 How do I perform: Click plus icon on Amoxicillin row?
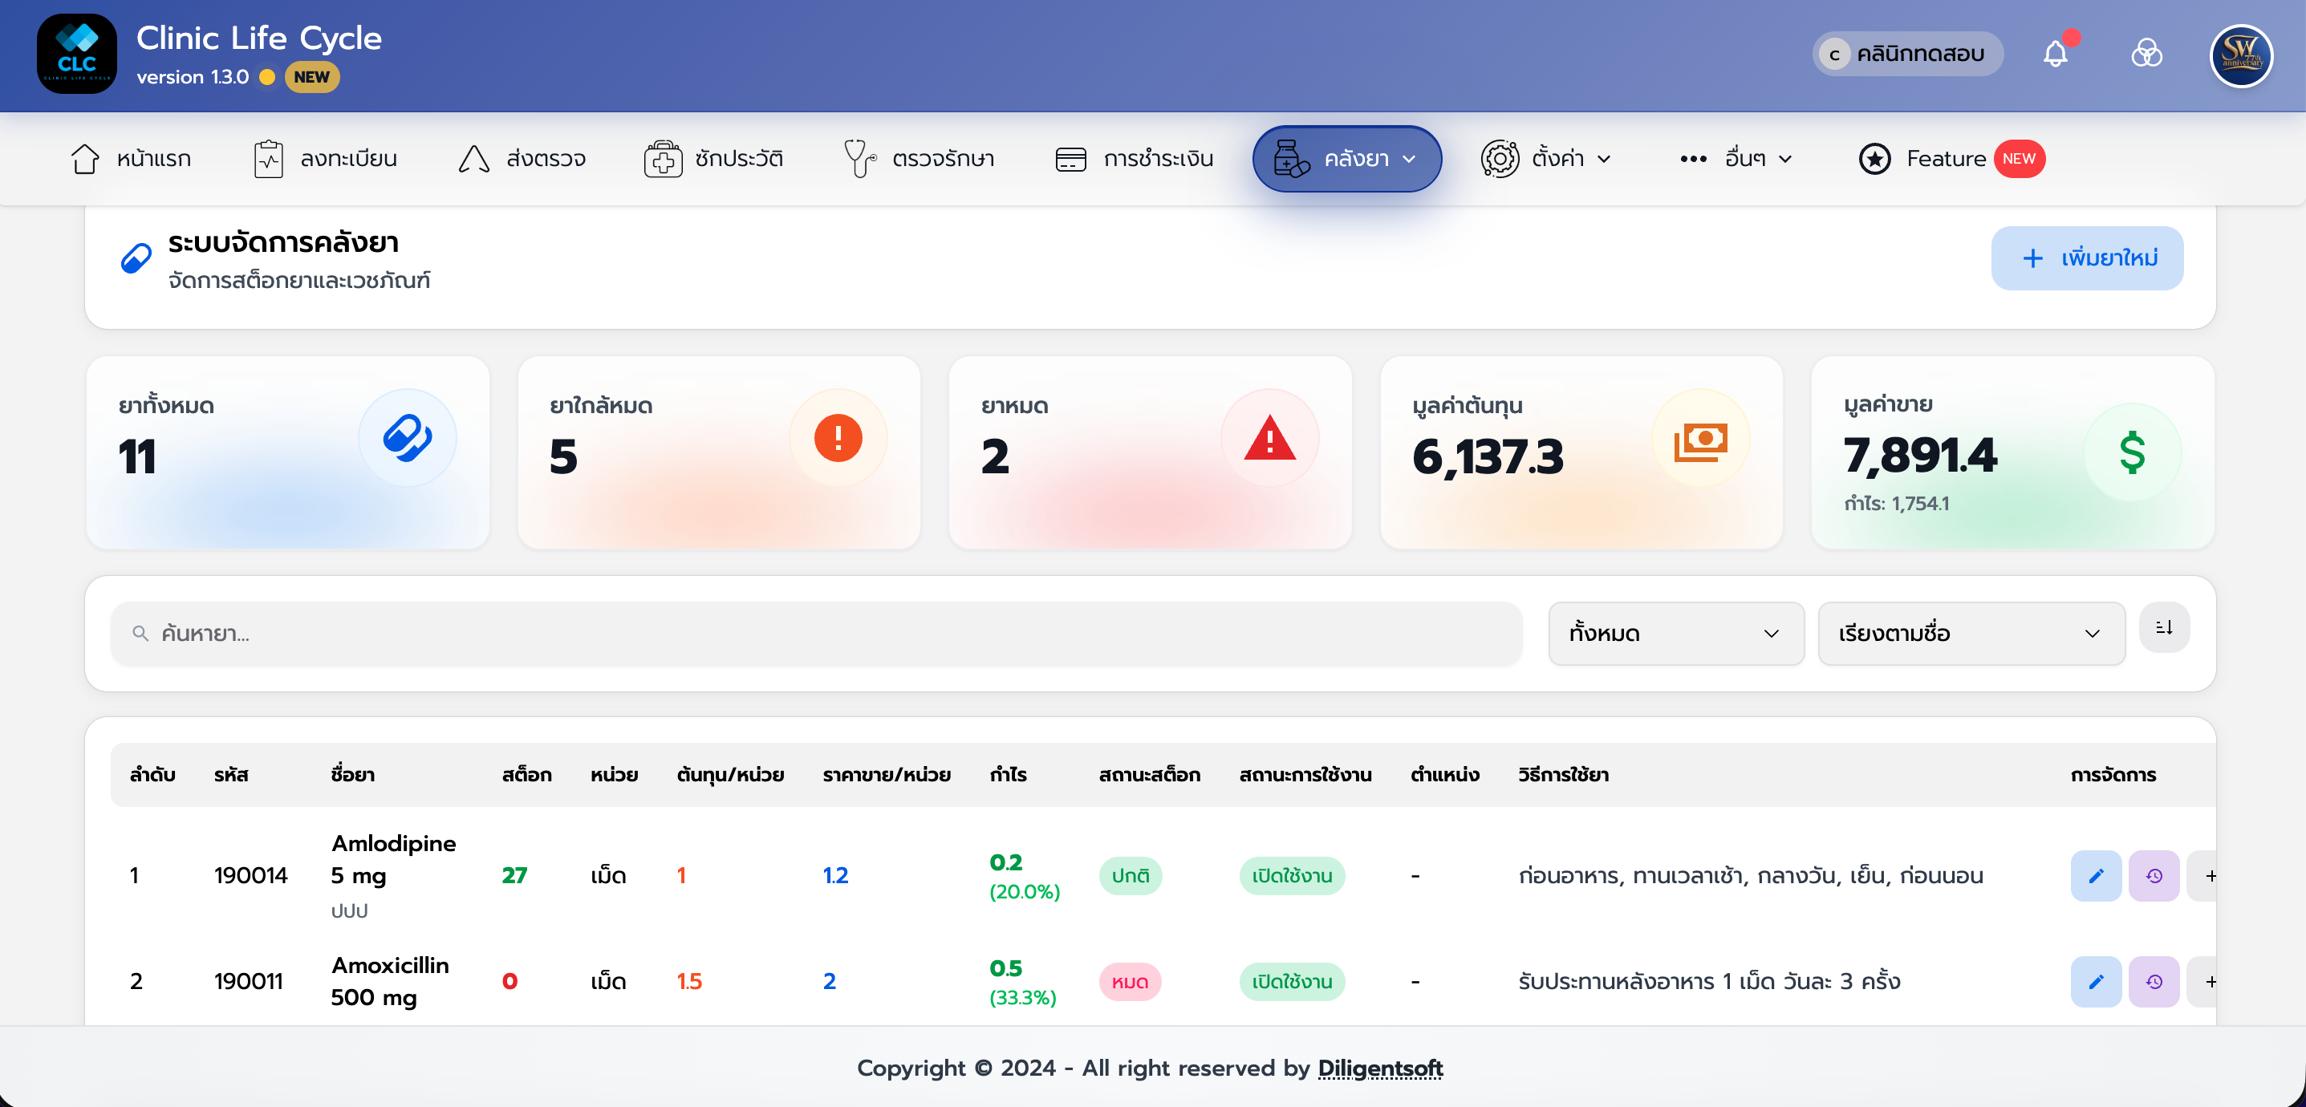coord(2208,982)
